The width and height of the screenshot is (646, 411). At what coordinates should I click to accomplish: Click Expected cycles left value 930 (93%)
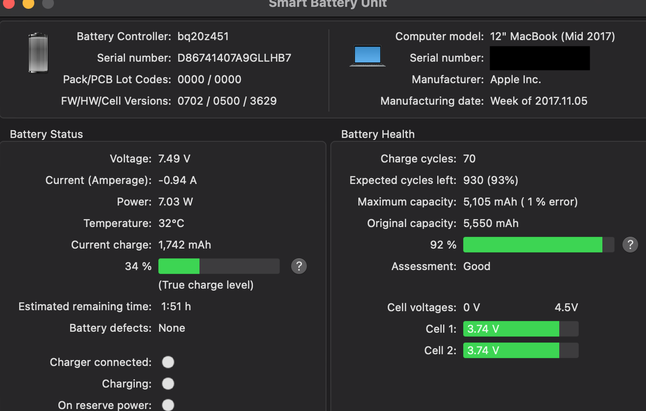[491, 180]
